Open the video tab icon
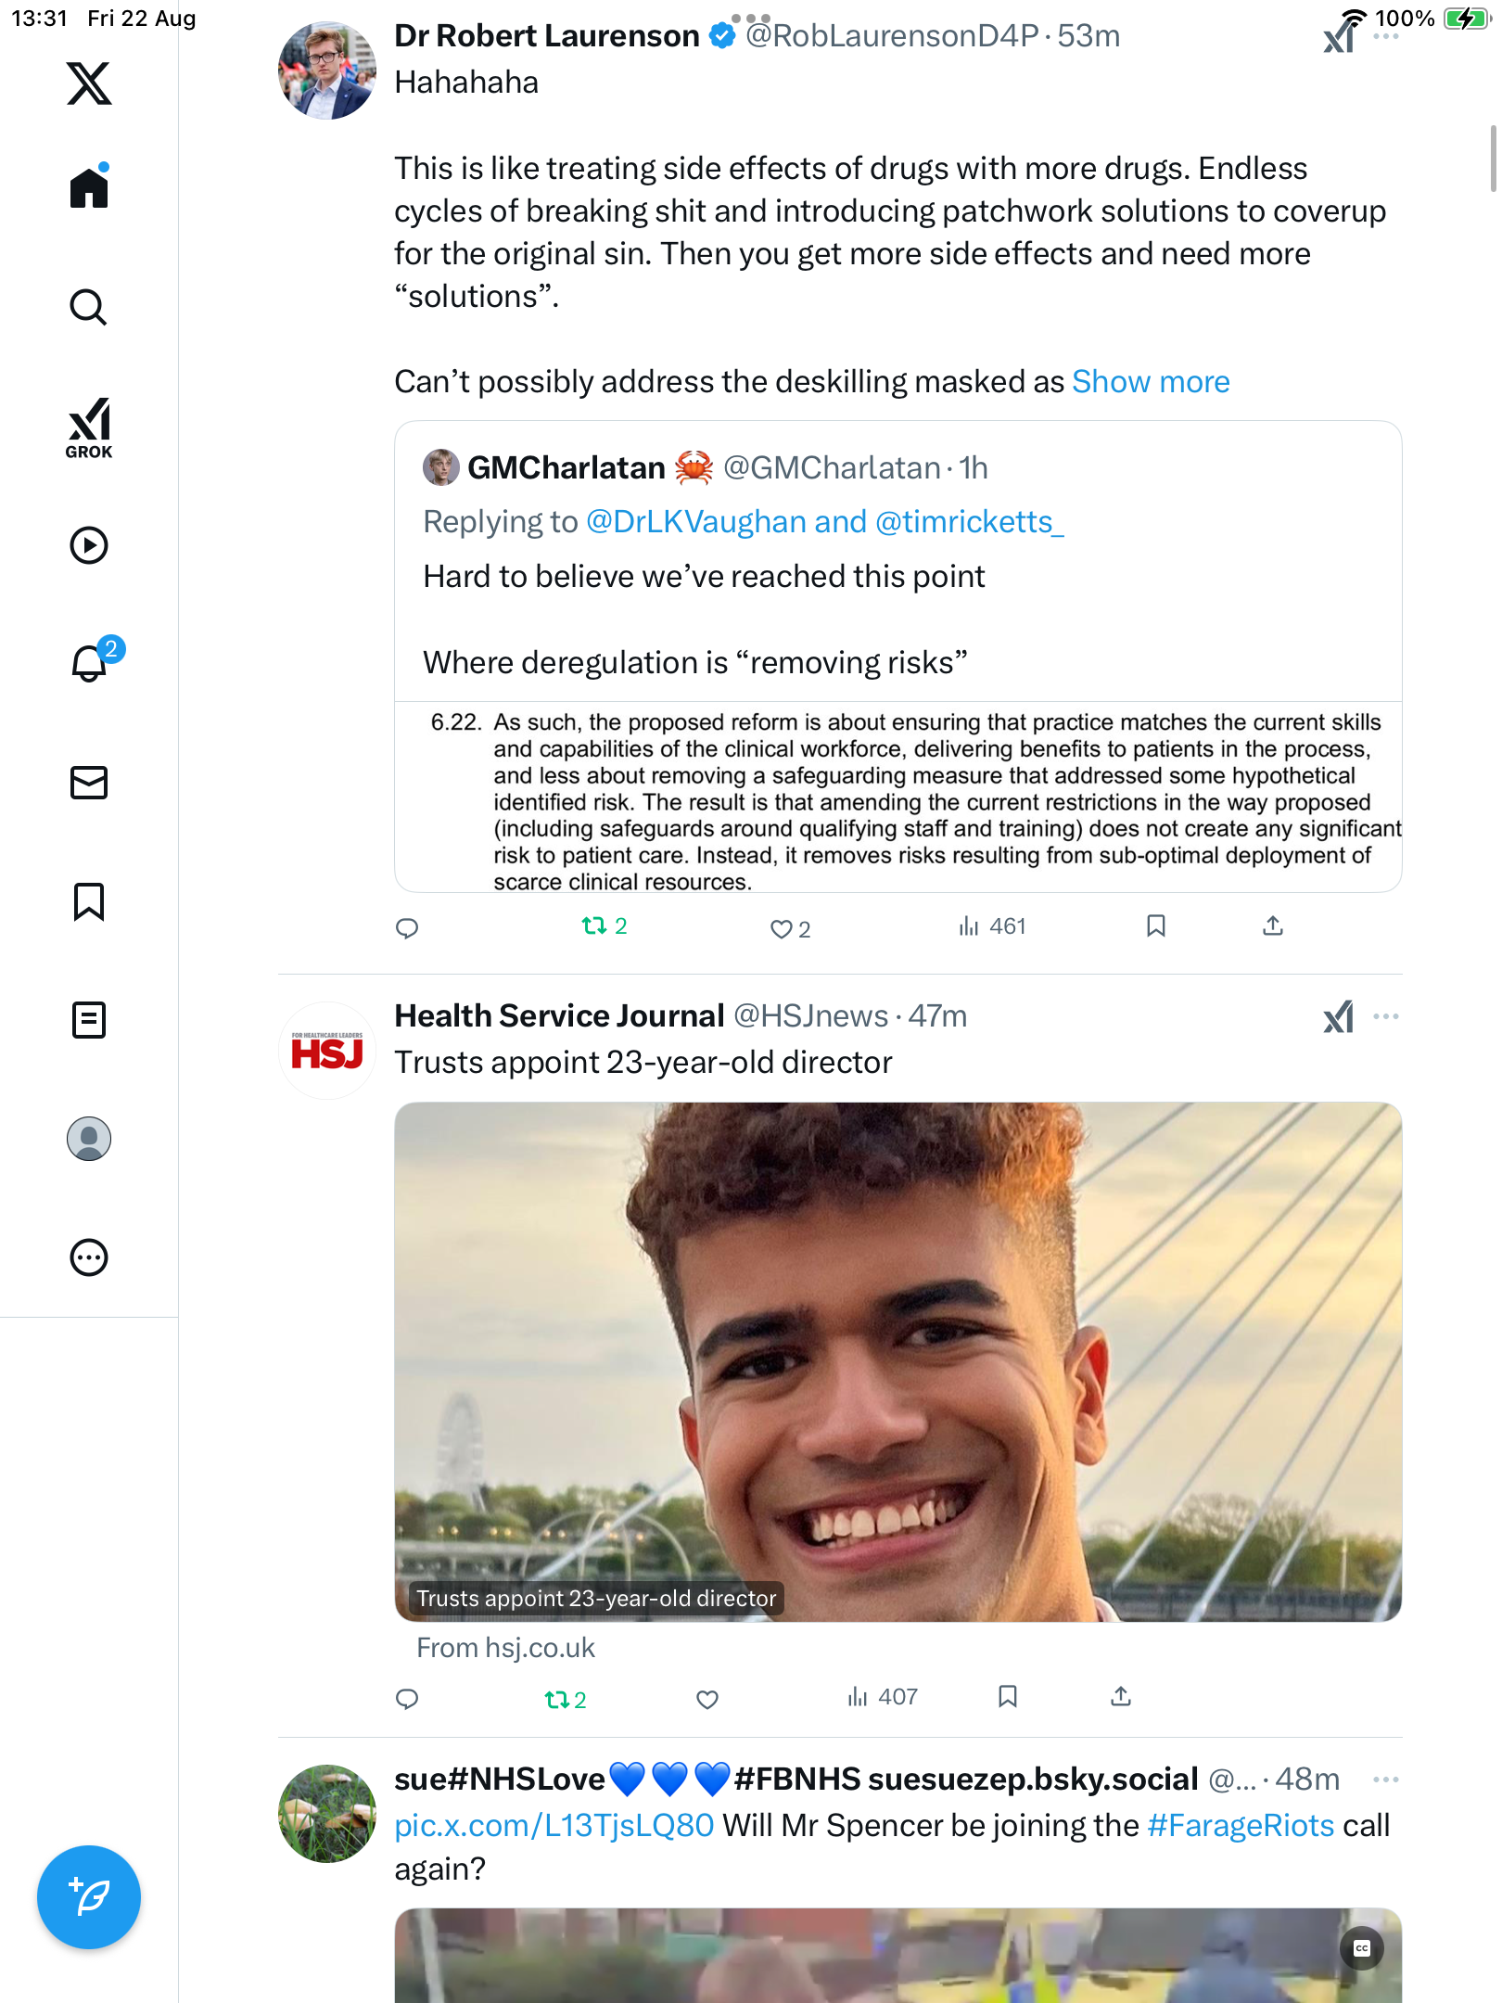 coord(89,545)
